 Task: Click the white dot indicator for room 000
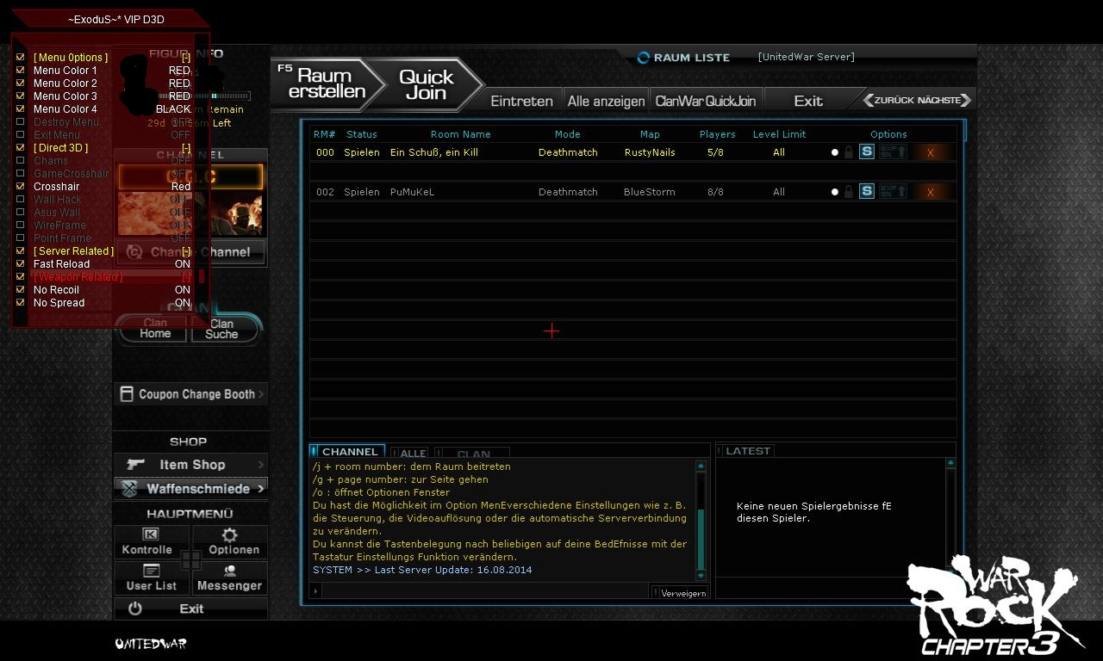[x=834, y=152]
